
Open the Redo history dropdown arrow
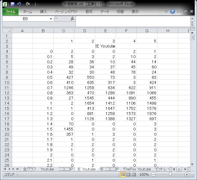coord(32,5)
